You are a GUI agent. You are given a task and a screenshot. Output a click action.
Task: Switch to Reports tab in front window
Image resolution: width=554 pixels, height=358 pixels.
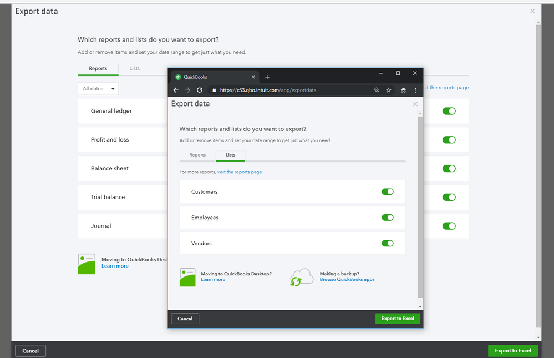click(x=197, y=155)
